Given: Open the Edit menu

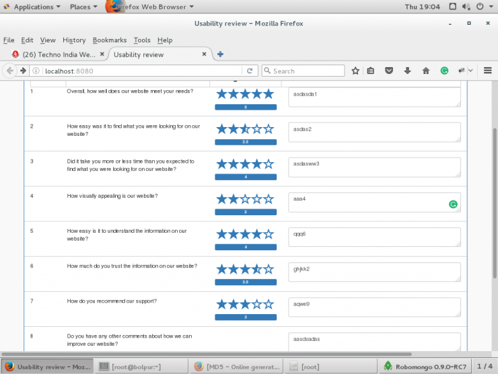Looking at the screenshot, I should (27, 40).
